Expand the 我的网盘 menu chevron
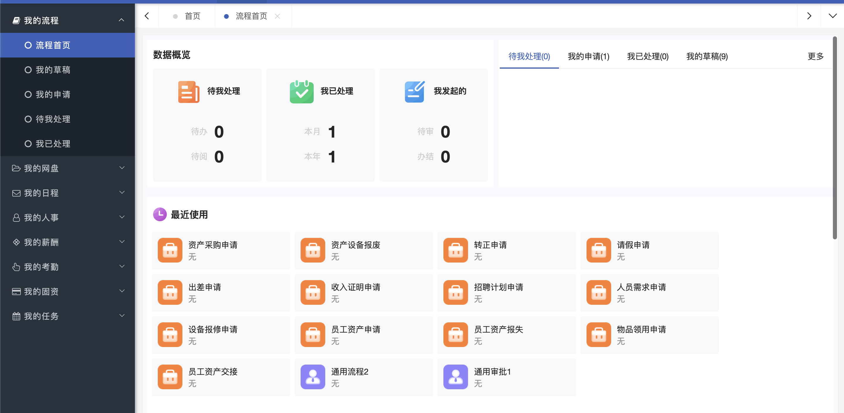The width and height of the screenshot is (844, 413). [x=122, y=168]
